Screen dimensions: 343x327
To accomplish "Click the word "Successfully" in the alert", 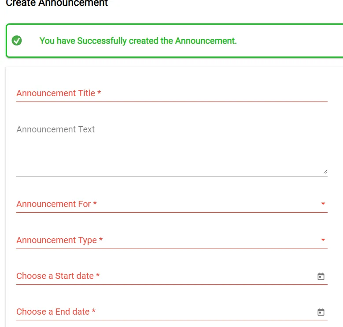I will click(x=102, y=41).
